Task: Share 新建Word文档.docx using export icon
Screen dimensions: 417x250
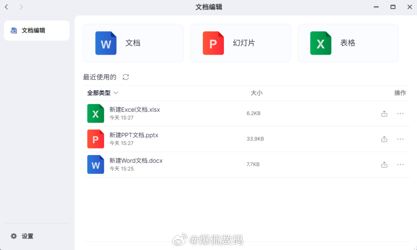Action: pos(384,164)
